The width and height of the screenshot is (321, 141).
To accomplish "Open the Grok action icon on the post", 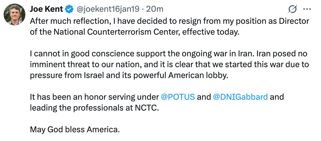I will (x=292, y=10).
